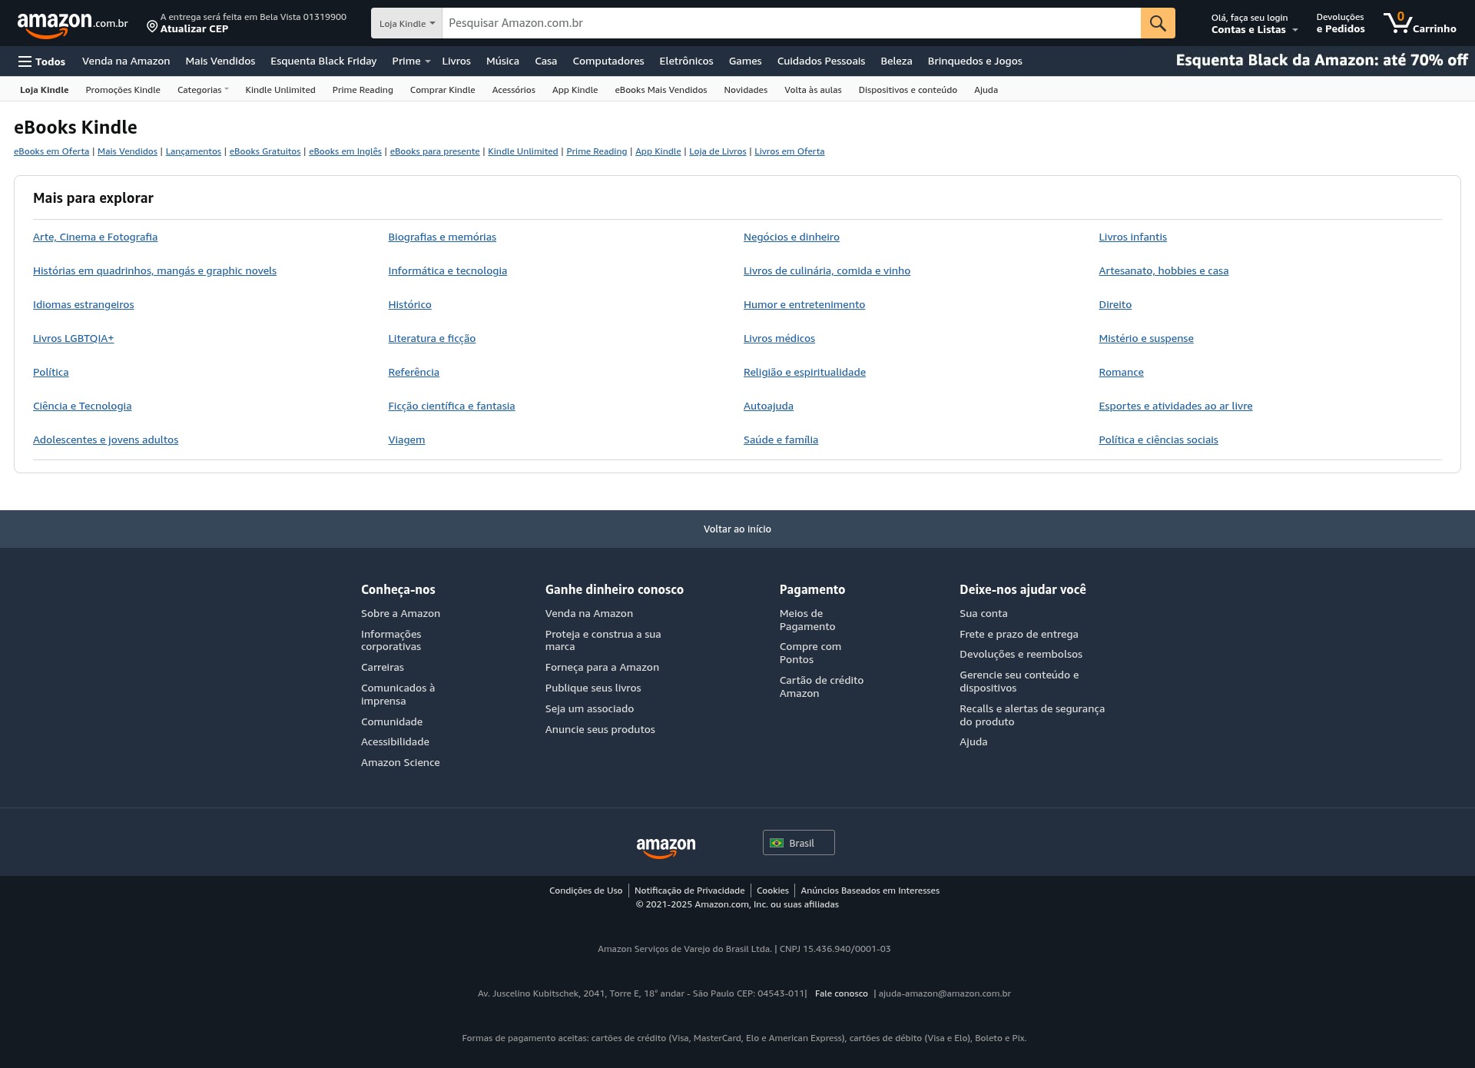This screenshot has width=1475, height=1068.
Task: Open Arte, Cinema e Fotografia category
Action: pos(95,237)
